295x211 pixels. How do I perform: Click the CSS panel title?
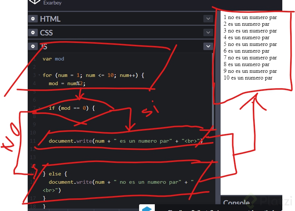(46, 33)
